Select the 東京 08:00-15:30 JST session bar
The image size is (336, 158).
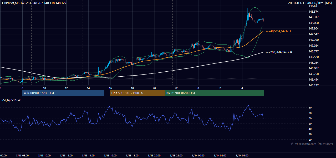coord(63,93)
